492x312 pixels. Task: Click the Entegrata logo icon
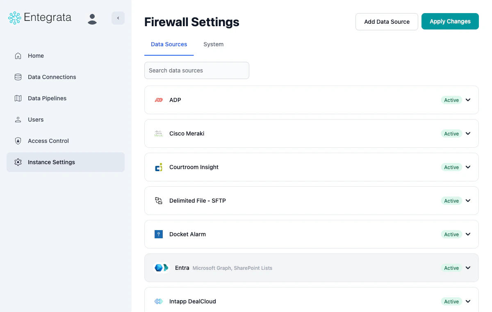click(x=14, y=18)
